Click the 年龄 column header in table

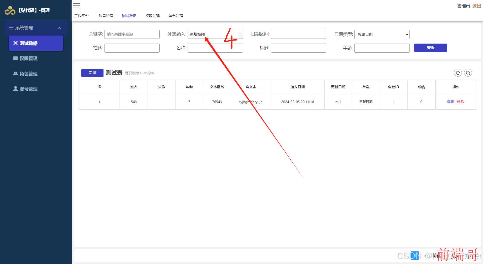(x=189, y=87)
